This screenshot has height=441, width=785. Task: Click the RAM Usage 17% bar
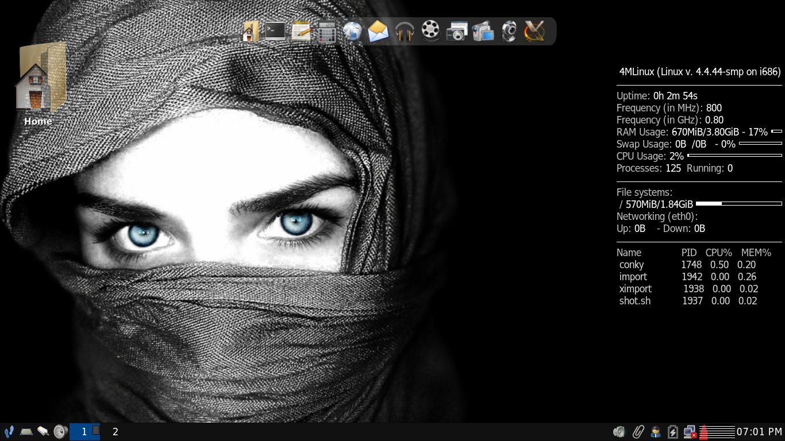[x=776, y=131]
